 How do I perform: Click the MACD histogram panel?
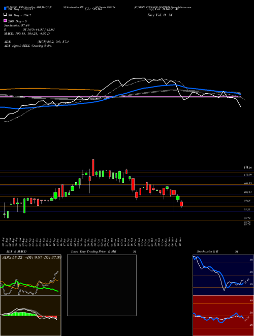30,316
